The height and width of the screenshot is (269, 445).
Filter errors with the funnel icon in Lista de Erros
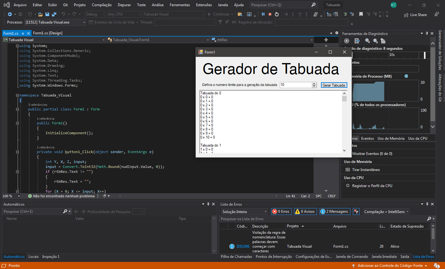tap(356, 211)
